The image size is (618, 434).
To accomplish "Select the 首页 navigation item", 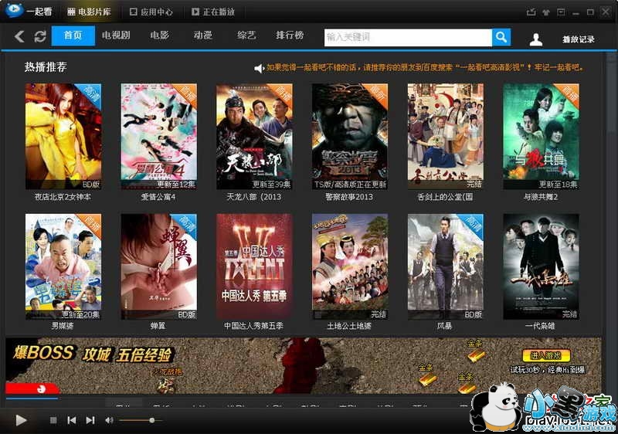I will [73, 36].
